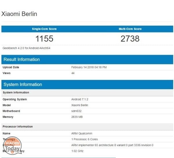This screenshot has width=174, height=158.
Task: Select the 'ARM Qualcomm' value
Action: click(x=82, y=133)
